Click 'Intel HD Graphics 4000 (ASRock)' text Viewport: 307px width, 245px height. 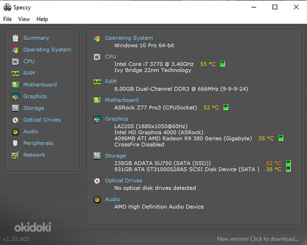coord(159,132)
